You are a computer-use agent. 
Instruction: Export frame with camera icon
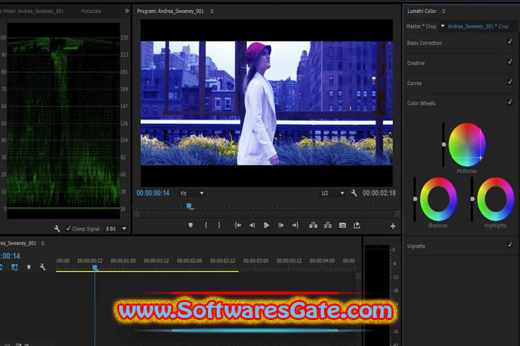click(x=342, y=225)
